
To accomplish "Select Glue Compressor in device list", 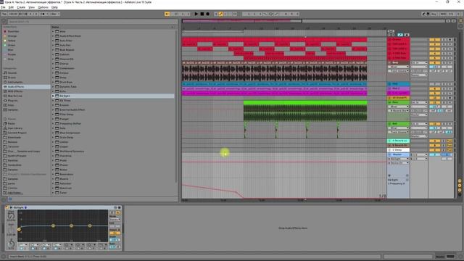I will (x=70, y=133).
